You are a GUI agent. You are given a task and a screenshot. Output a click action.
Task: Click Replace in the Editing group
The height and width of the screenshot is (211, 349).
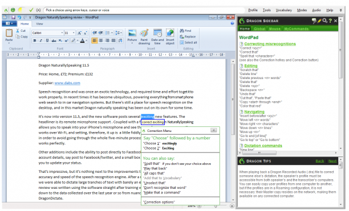[x=188, y=36]
